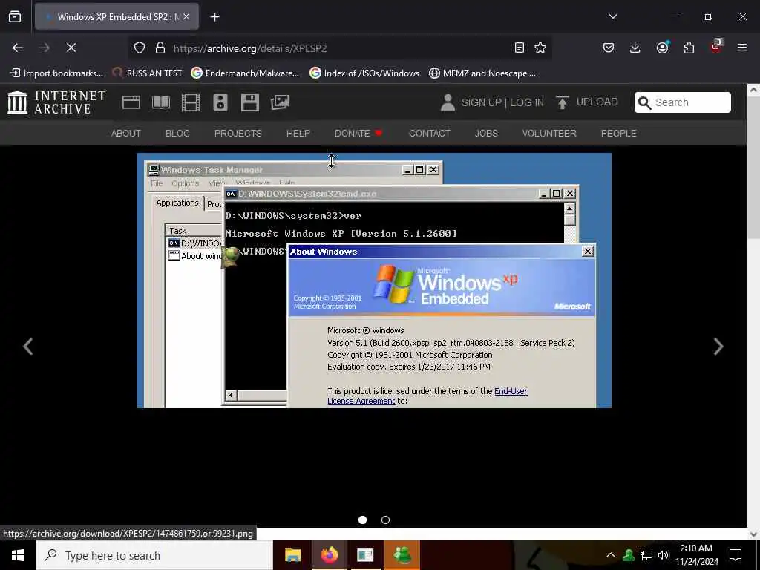Open the RUSSIAN TEST bookmark
Viewport: 760px width, 570px height.
coord(148,73)
